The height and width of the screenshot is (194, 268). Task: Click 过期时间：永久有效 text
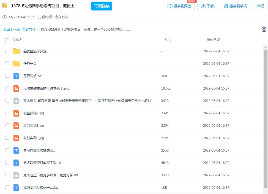point(53,17)
